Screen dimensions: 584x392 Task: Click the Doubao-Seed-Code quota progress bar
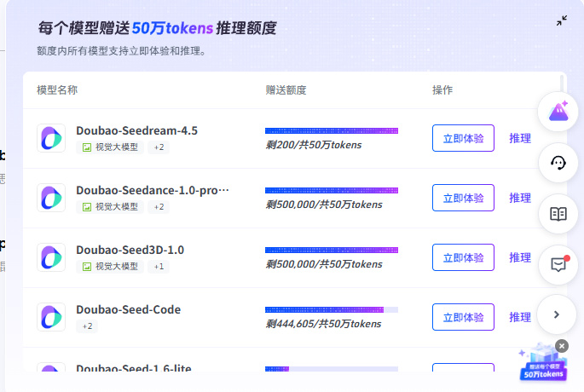[x=331, y=309]
